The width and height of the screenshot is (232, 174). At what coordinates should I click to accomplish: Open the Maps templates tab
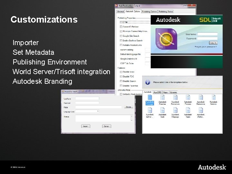pos(165,92)
